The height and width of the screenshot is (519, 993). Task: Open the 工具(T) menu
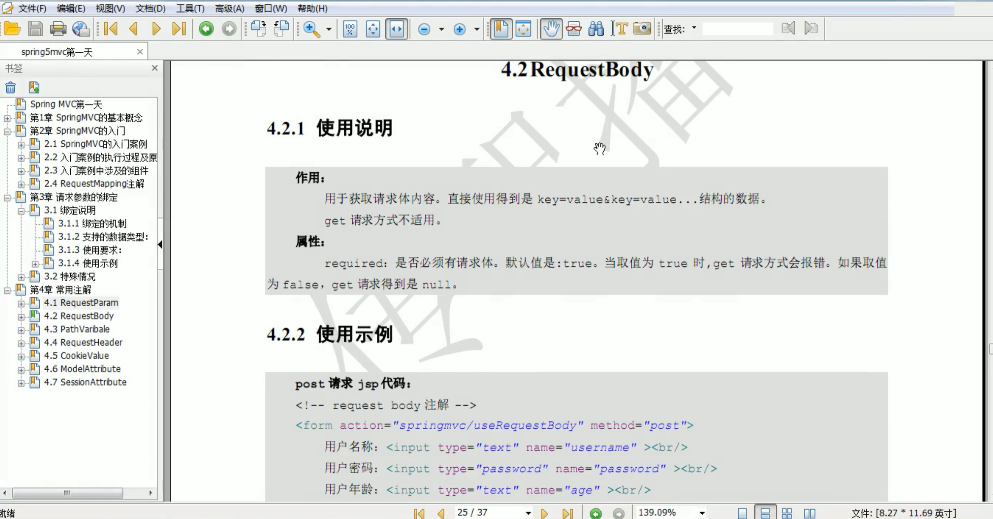point(190,8)
